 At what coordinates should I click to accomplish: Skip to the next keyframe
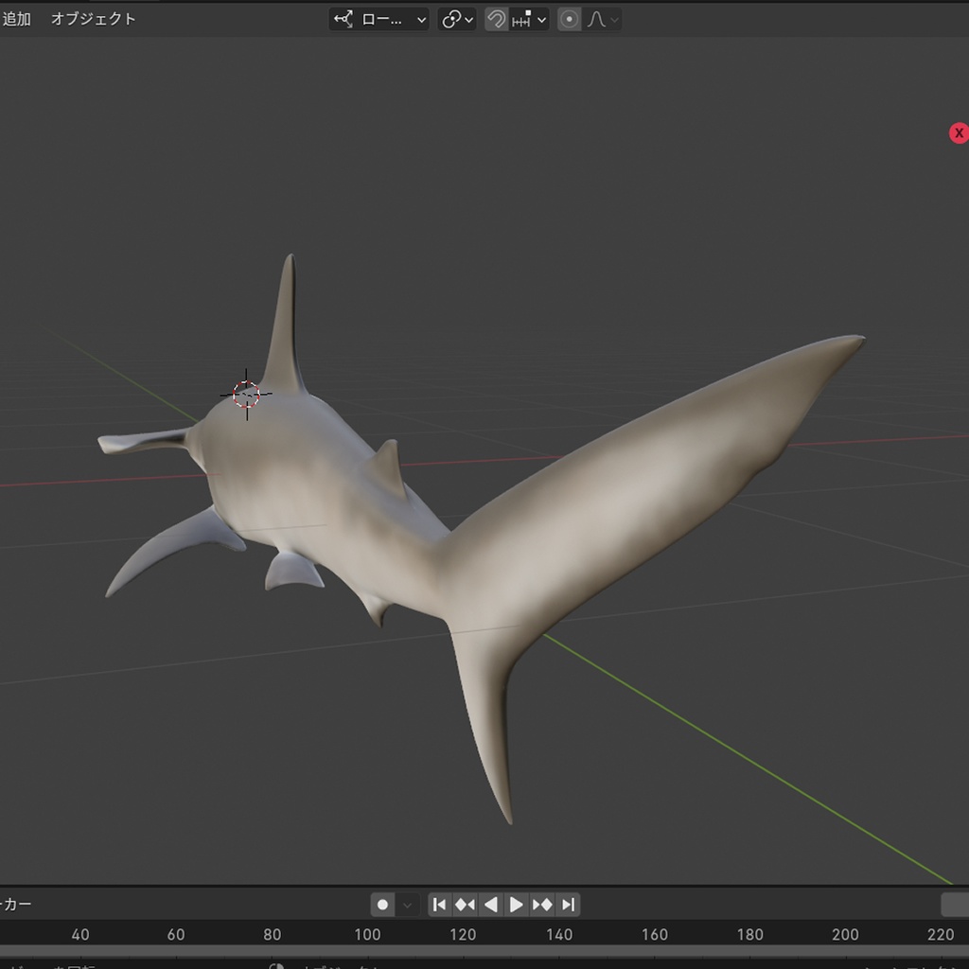click(x=542, y=905)
